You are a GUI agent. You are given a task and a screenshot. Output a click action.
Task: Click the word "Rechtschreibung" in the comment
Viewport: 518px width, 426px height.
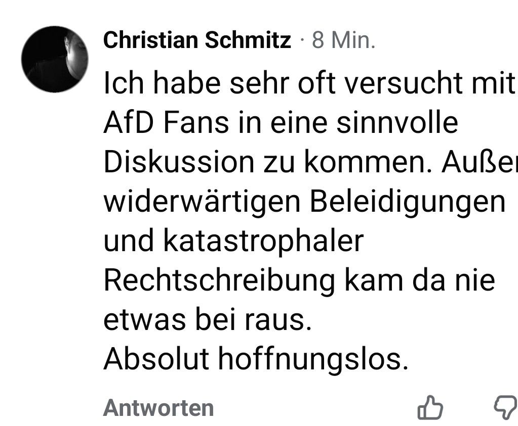tap(219, 280)
